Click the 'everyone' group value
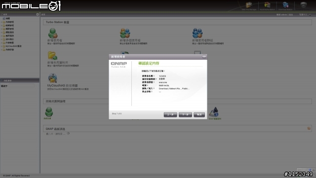This screenshot has width=316, height=178. click(x=163, y=82)
